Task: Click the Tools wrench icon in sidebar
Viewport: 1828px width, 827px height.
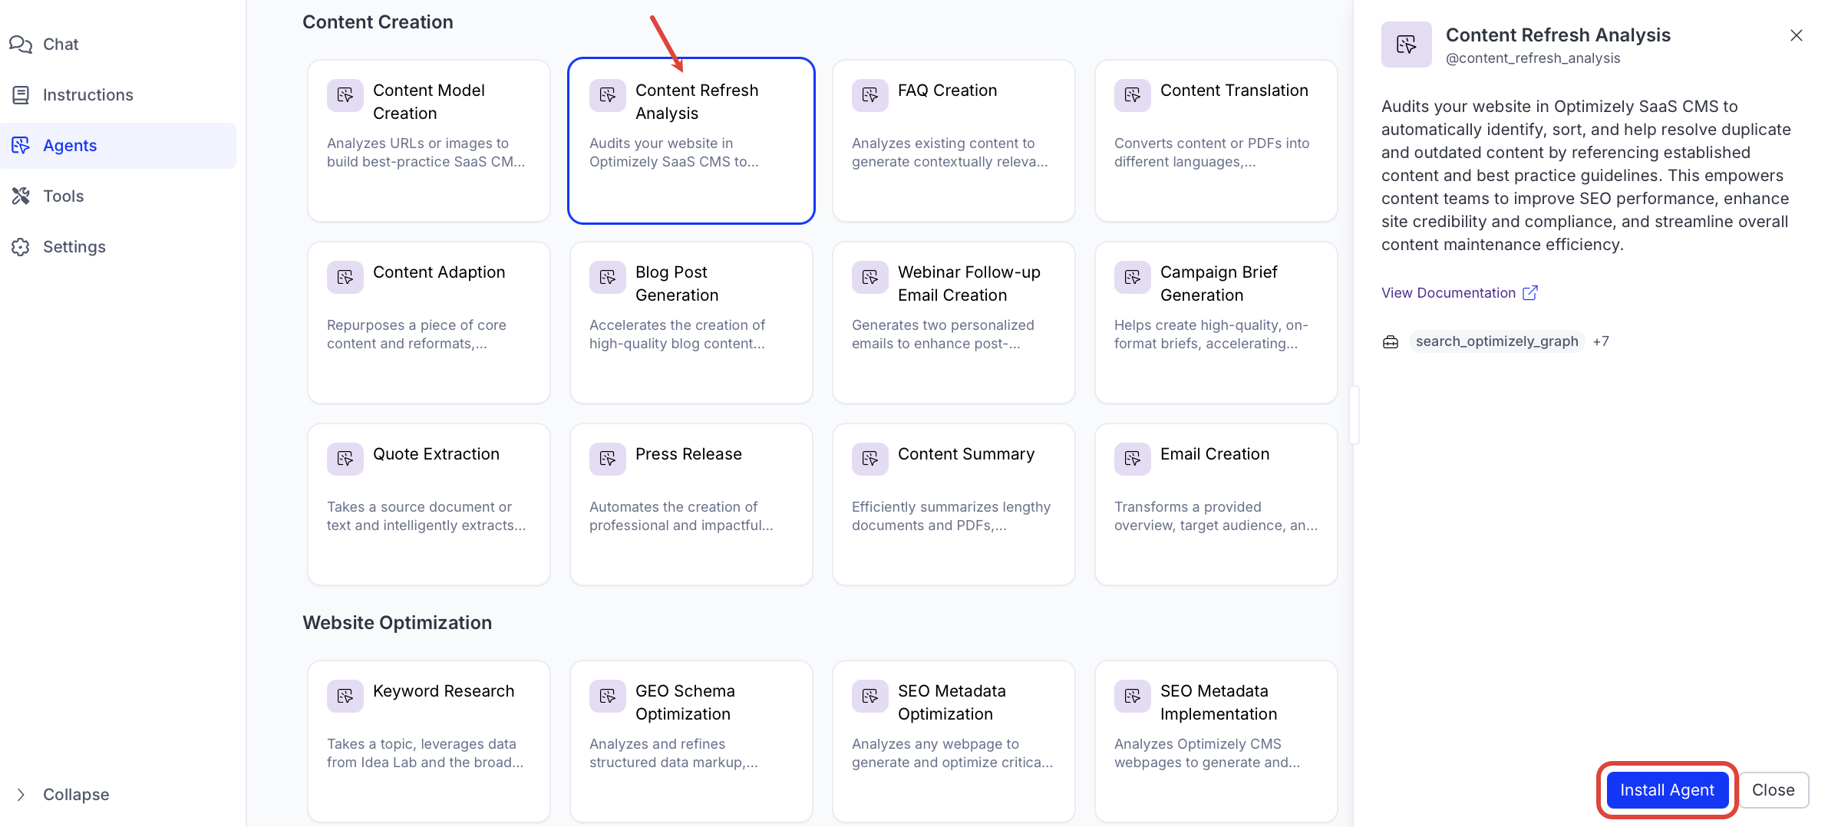Action: (x=21, y=196)
